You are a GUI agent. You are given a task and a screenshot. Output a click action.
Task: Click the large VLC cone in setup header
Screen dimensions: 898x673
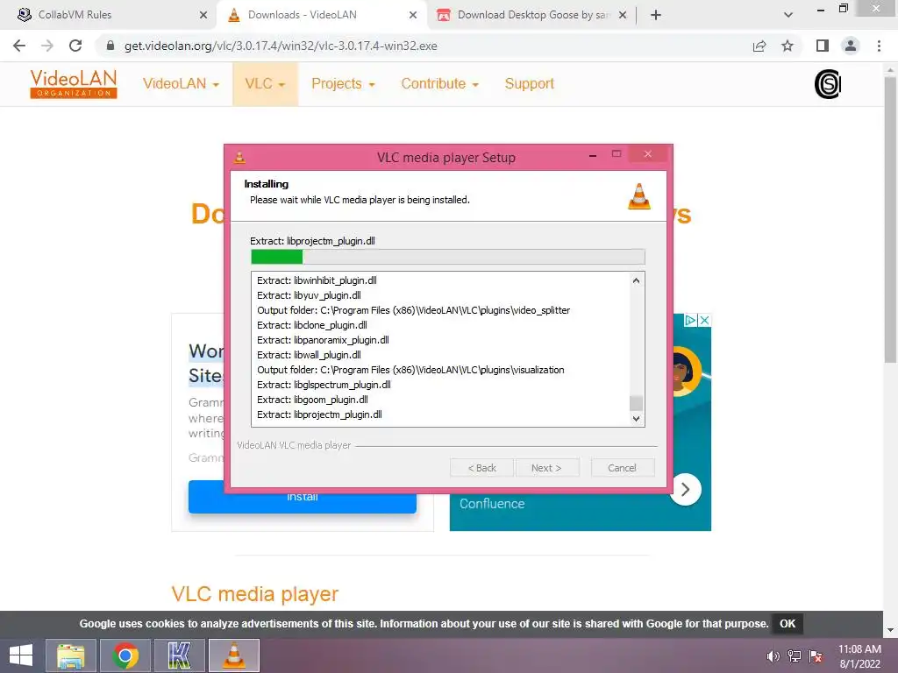click(x=639, y=196)
